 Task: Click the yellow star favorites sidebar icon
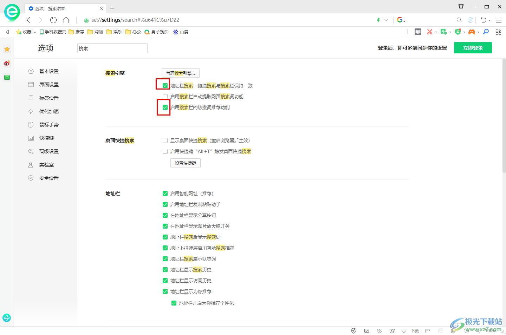pos(7,49)
